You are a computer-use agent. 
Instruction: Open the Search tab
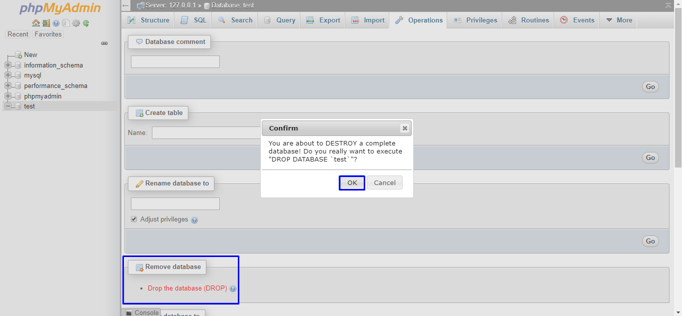tap(235, 20)
